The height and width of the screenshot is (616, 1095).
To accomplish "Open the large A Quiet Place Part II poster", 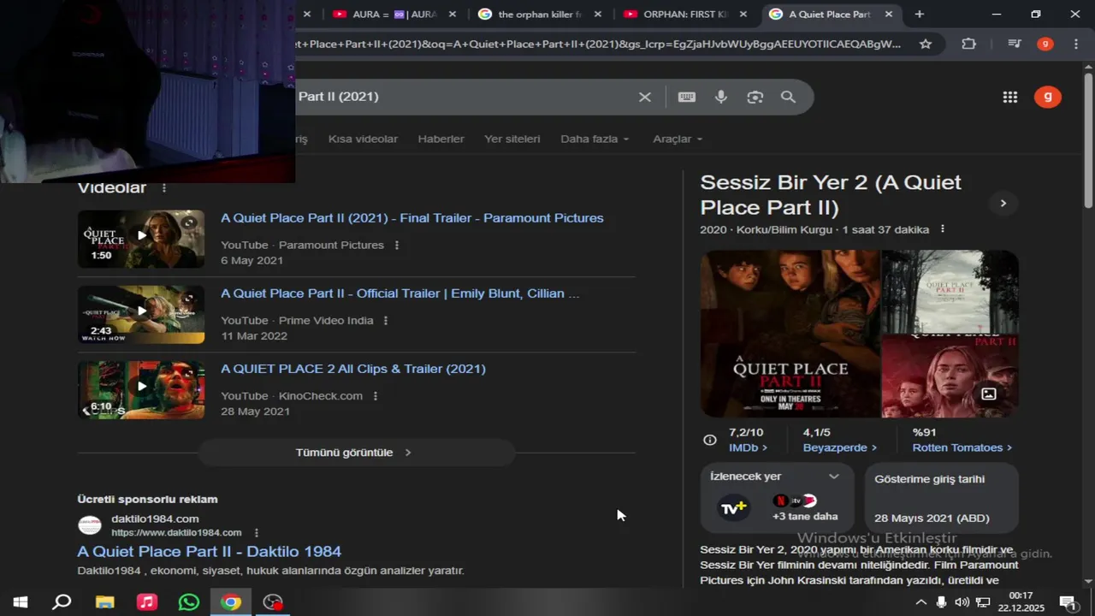I will pos(790,334).
